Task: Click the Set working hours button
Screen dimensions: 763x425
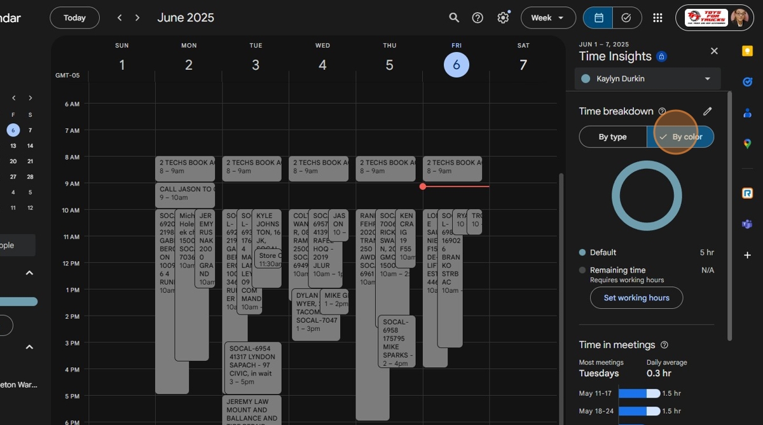Action: point(636,298)
